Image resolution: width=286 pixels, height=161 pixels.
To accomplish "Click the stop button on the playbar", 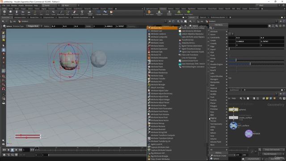I will pos(12,150).
